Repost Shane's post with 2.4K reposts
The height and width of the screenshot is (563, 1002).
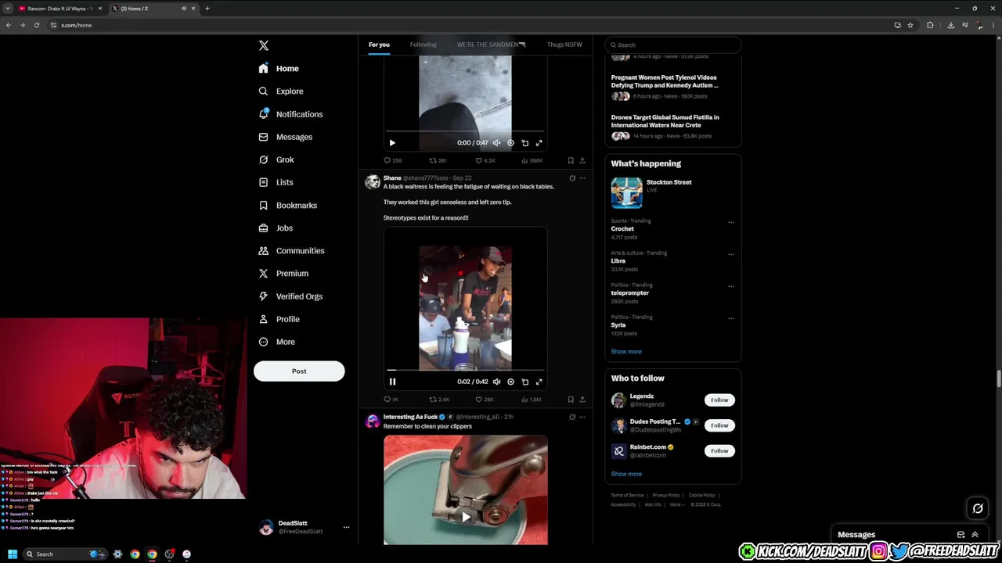(439, 400)
